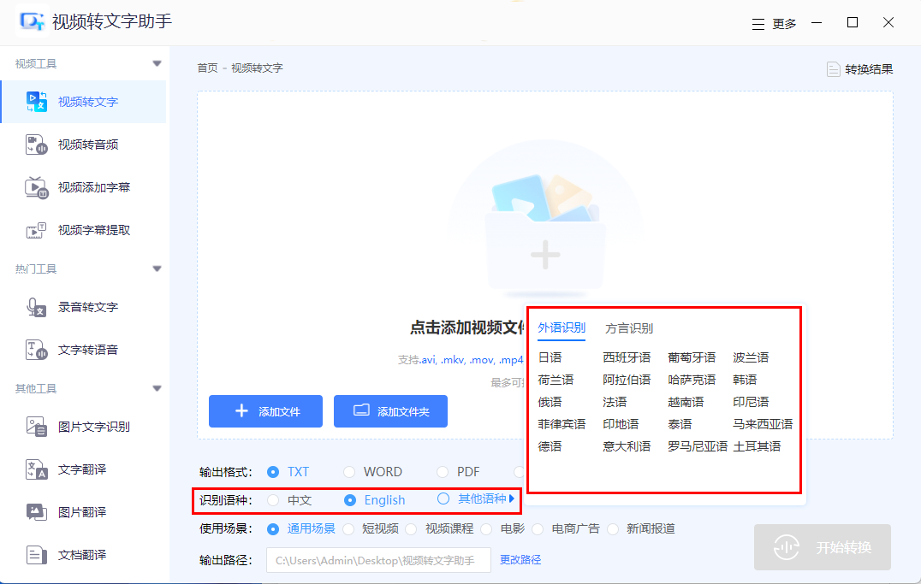This screenshot has width=921, height=584.
Task: Click the 转换结果 document icon
Action: tap(833, 69)
